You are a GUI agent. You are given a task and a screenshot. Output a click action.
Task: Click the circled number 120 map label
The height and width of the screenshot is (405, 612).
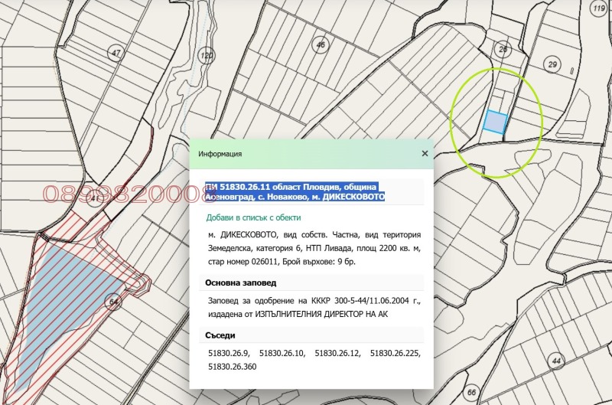(x=206, y=55)
